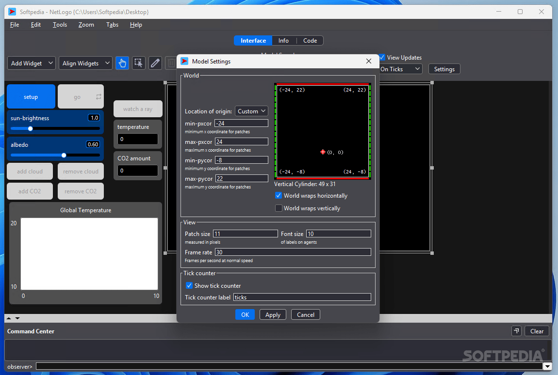Click the Frame rate input field
Screen dimensions: 558x375
(x=293, y=252)
